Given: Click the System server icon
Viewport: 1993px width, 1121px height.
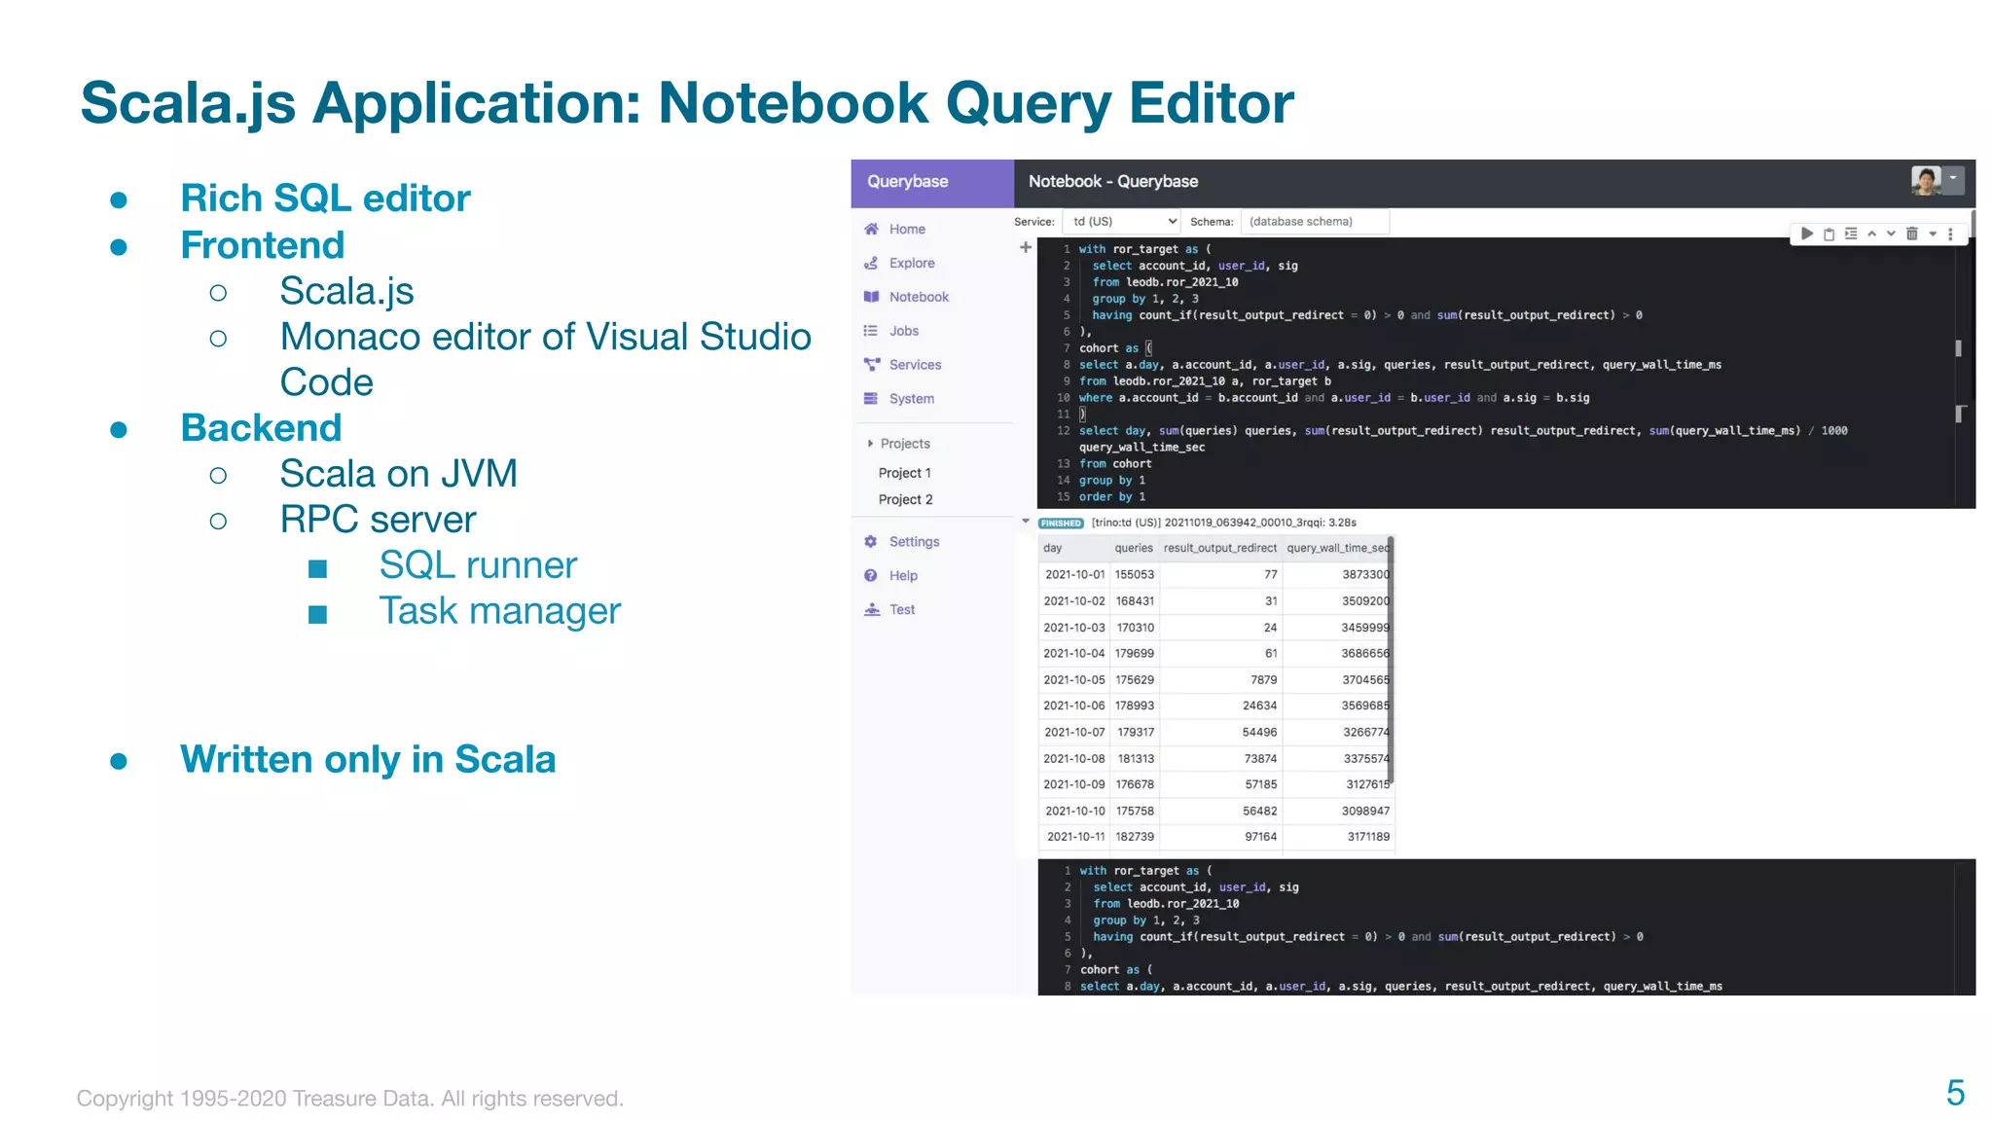Looking at the screenshot, I should coord(871,399).
